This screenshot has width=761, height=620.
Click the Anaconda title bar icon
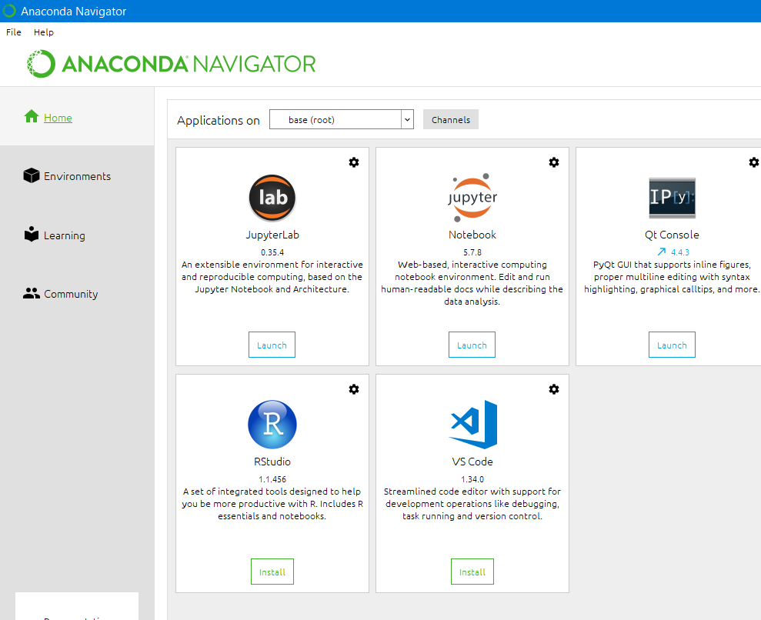9,11
